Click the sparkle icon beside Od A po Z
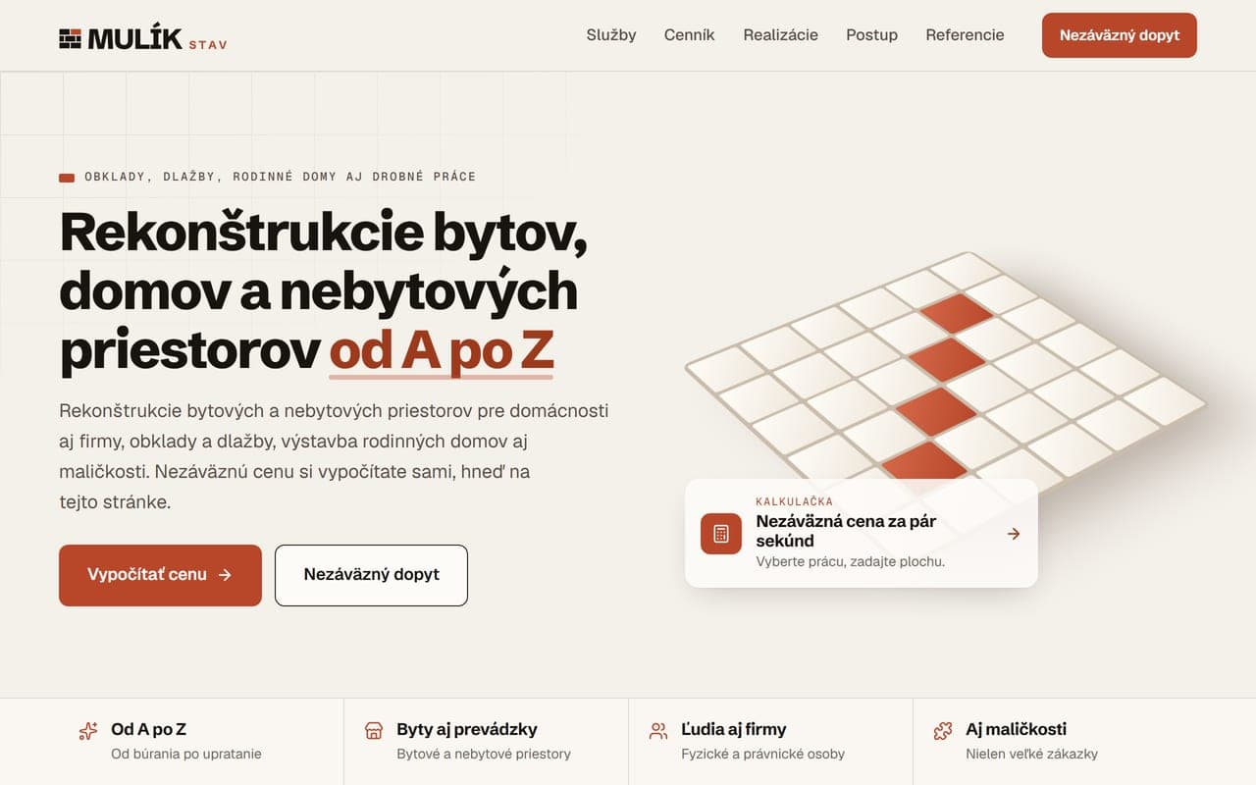 88,731
